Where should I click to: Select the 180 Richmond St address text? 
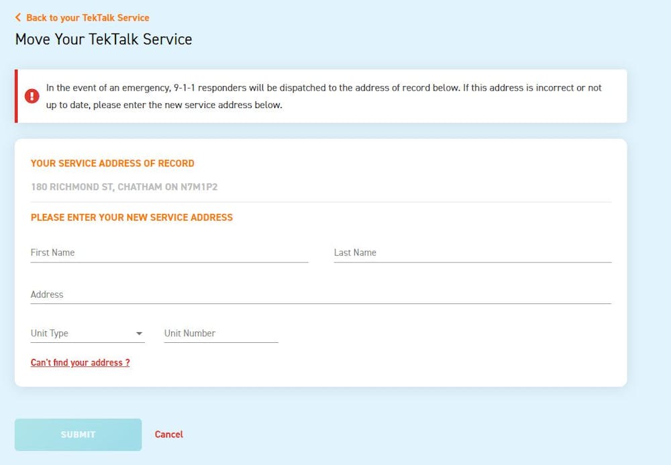[124, 187]
